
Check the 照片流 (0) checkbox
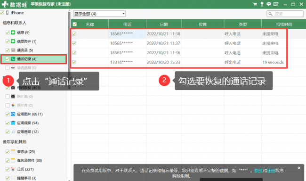coord(8,96)
